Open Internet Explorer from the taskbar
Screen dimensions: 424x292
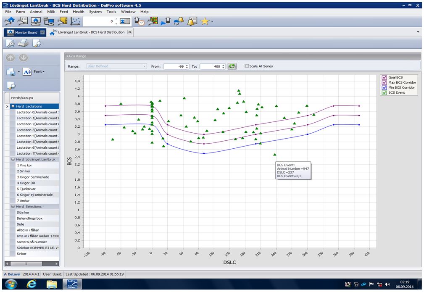pyautogui.click(x=32, y=284)
